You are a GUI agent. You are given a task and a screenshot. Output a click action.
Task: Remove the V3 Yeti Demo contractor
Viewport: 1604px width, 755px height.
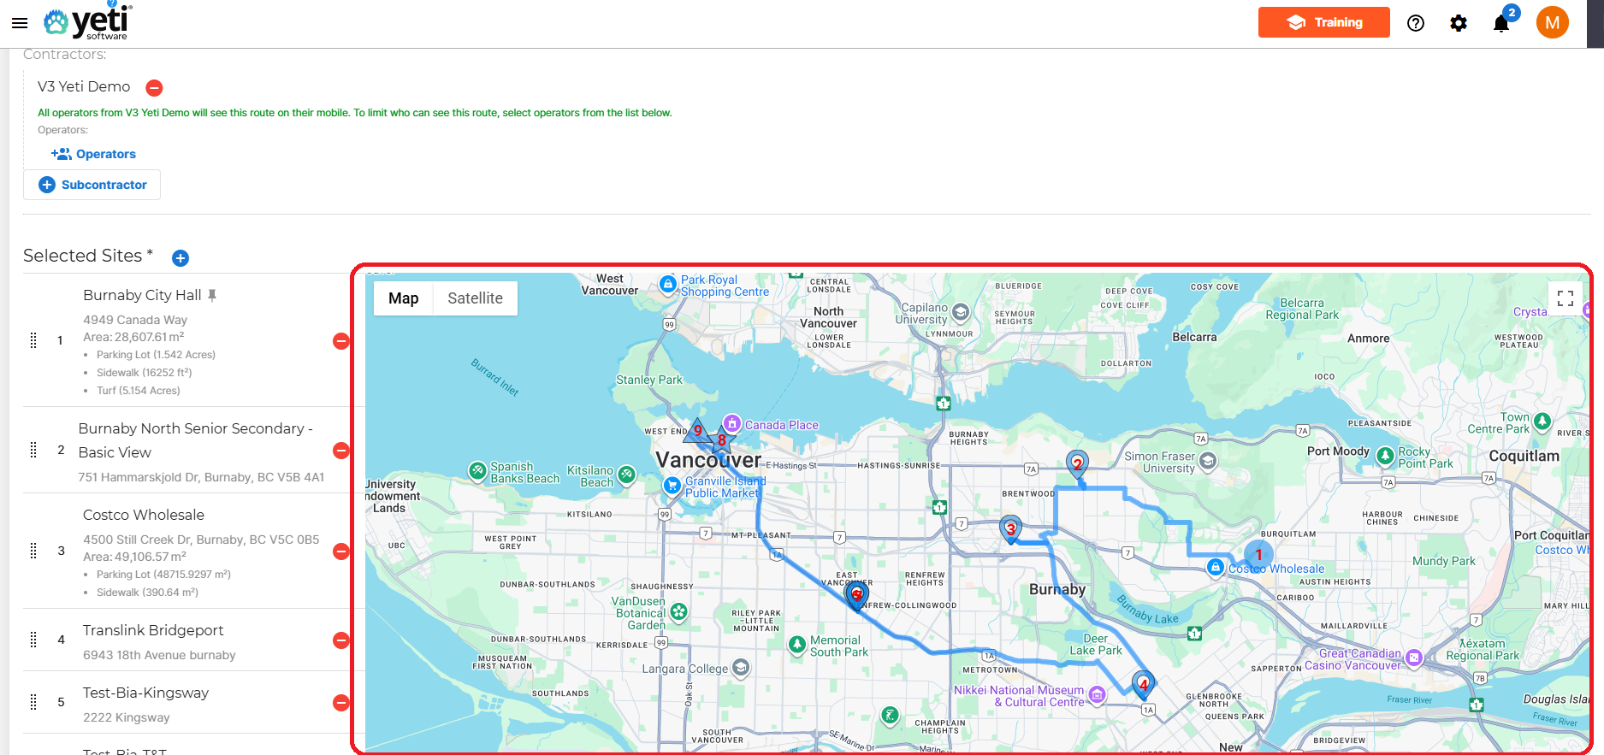click(154, 88)
